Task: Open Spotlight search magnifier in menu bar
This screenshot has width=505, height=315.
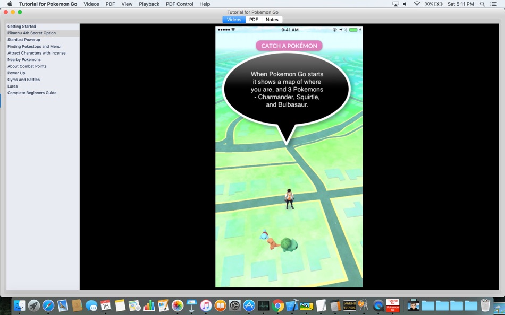Action: click(x=482, y=4)
